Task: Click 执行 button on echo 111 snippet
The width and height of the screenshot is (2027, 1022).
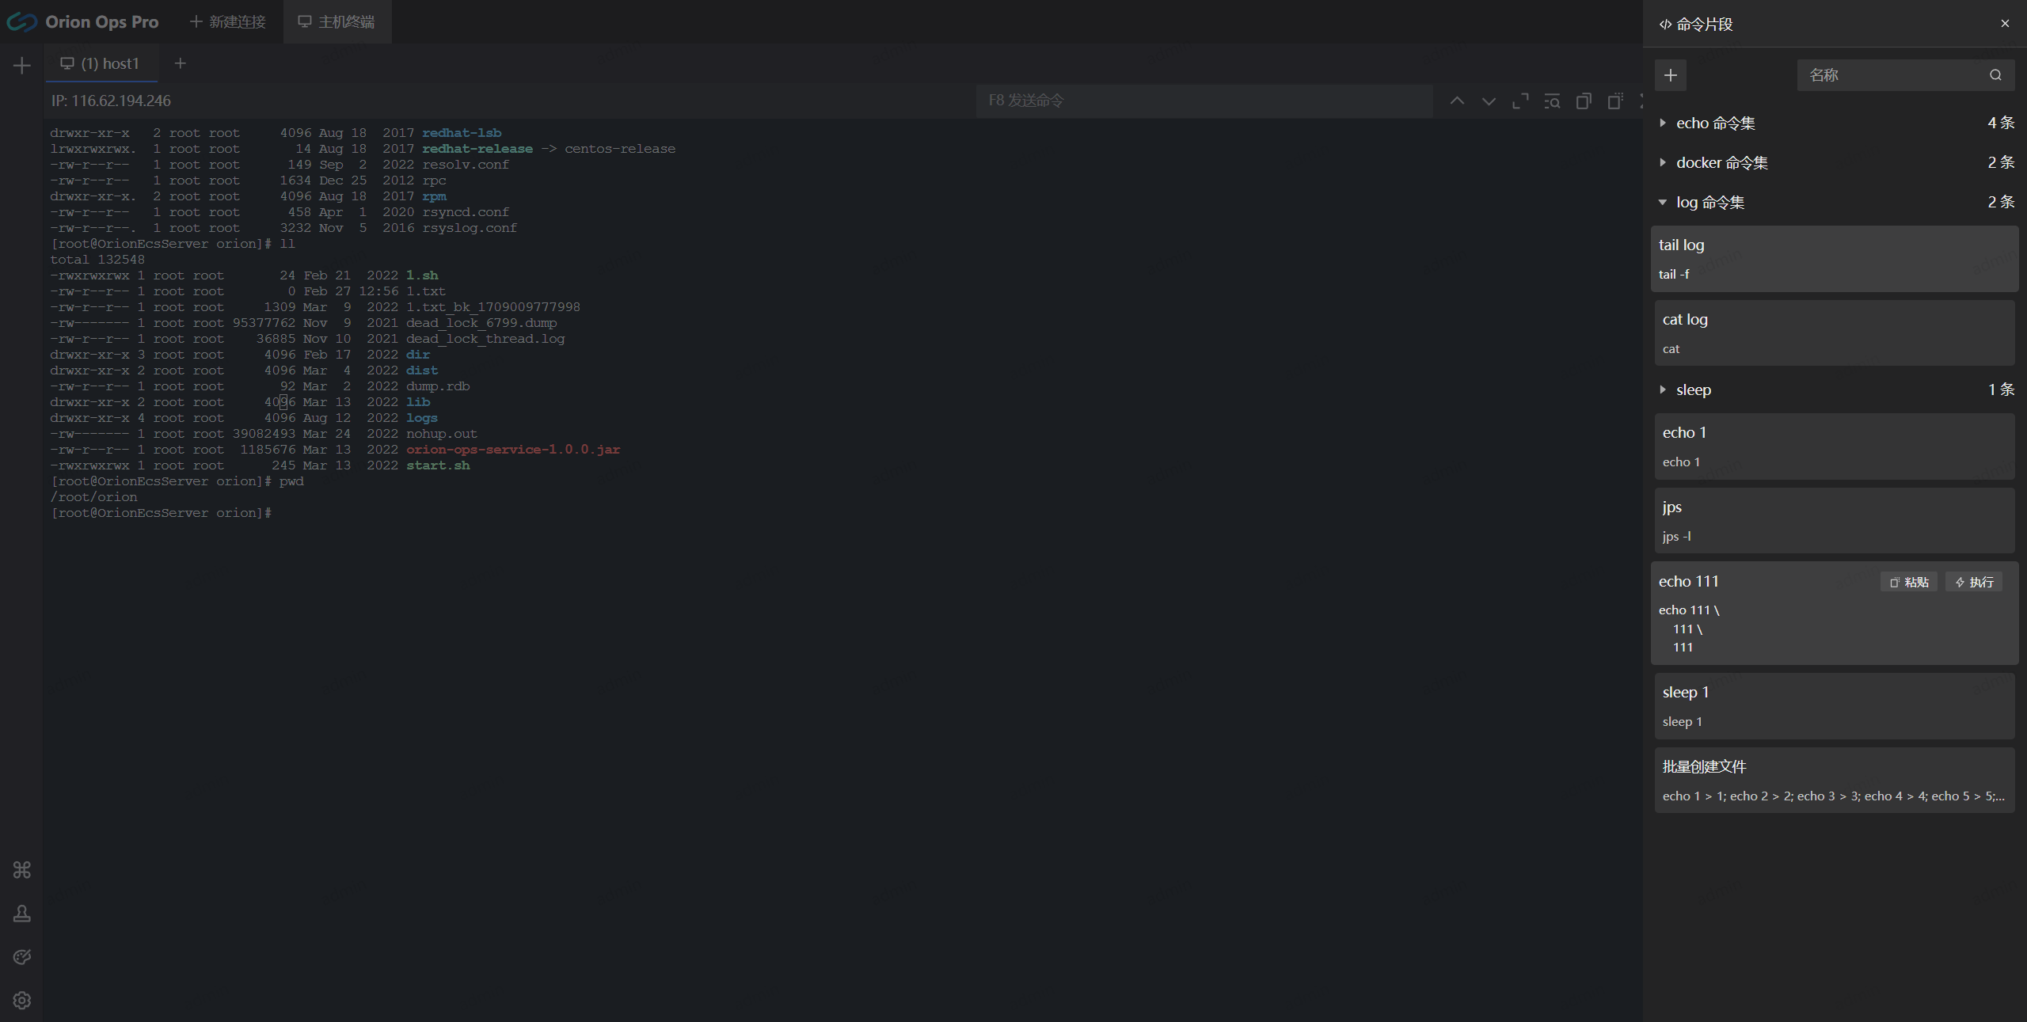Action: coord(1974,582)
